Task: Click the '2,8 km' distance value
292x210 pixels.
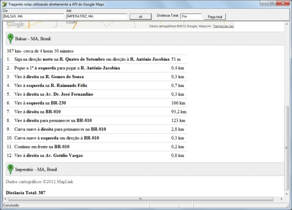Action: click(x=178, y=129)
